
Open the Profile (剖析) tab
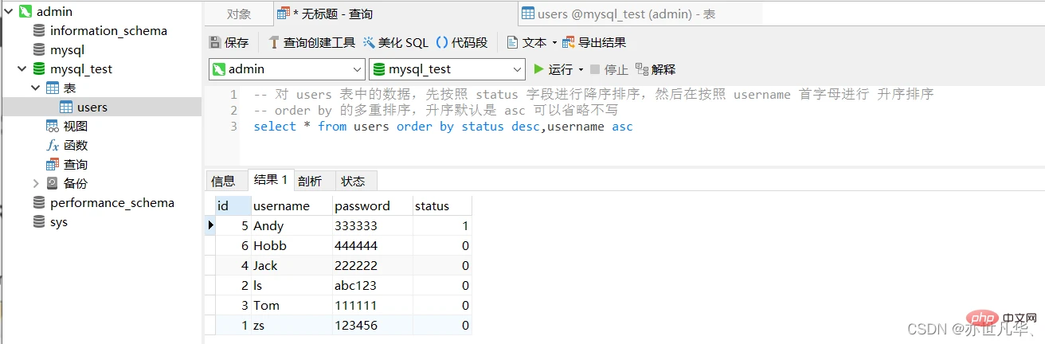310,181
